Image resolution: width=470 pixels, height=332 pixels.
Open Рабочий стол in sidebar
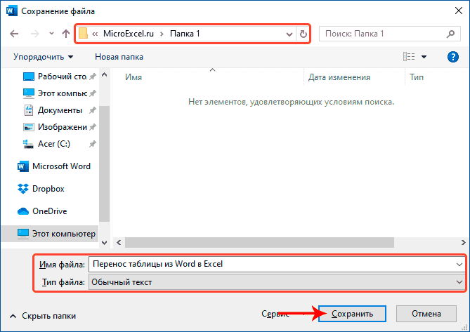[x=59, y=77]
